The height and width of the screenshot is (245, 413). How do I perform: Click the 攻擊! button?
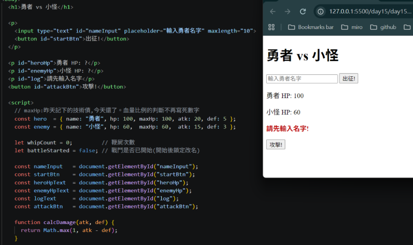click(x=275, y=144)
